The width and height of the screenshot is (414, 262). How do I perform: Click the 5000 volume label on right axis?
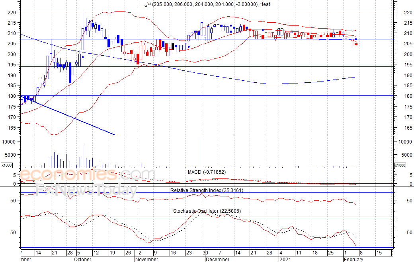(406, 155)
